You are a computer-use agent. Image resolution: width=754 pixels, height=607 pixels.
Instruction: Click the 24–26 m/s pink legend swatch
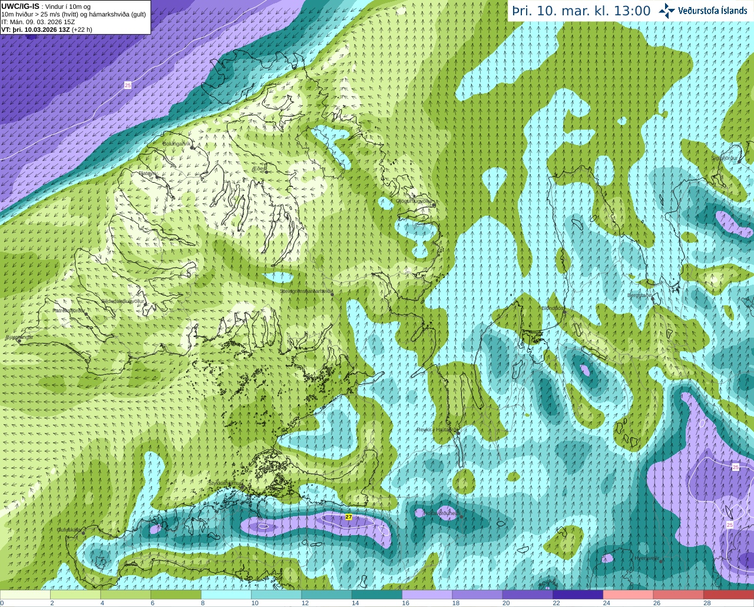[629, 594]
